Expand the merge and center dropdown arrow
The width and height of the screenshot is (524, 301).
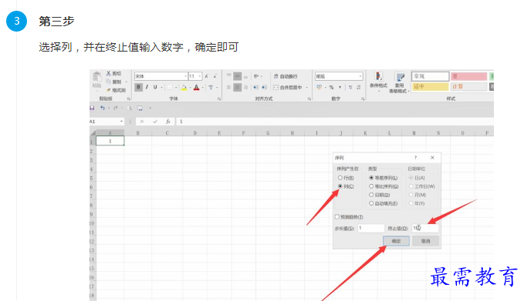pyautogui.click(x=306, y=87)
